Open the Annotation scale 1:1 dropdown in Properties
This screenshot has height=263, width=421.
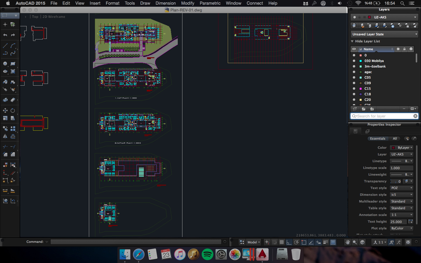pos(401,215)
